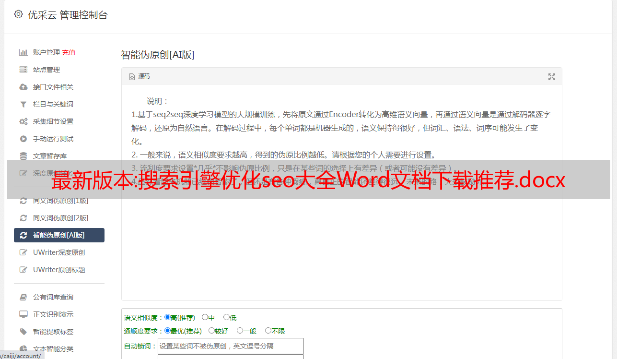This screenshot has width=617, height=359.
Task: Click the paragraph starting 1.基于seq2seq深度学习模型
Action: tap(341, 128)
